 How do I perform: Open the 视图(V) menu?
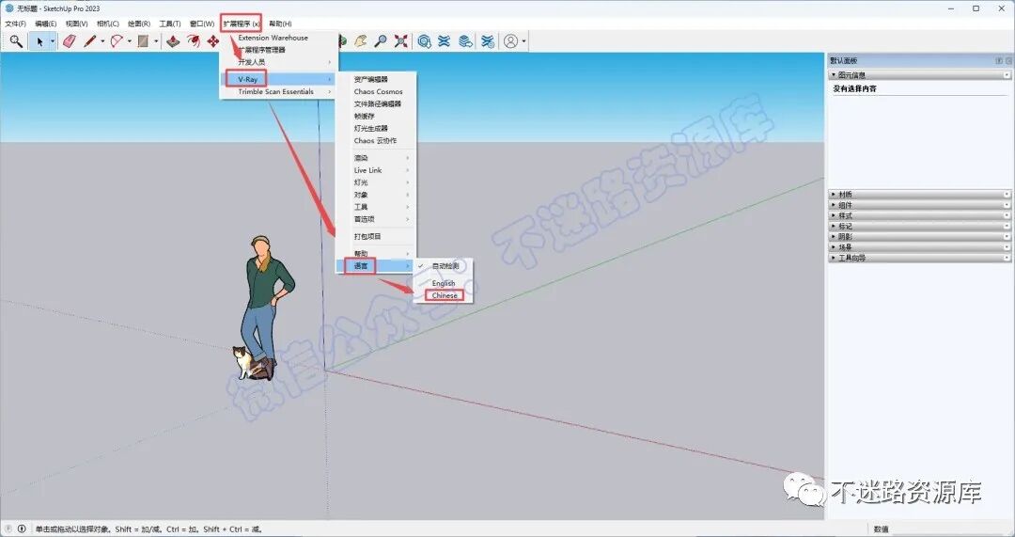pos(76,24)
